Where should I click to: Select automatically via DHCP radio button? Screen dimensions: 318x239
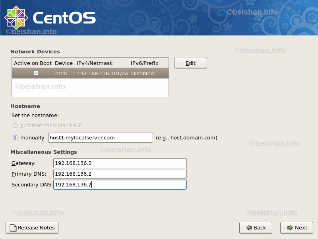point(15,125)
